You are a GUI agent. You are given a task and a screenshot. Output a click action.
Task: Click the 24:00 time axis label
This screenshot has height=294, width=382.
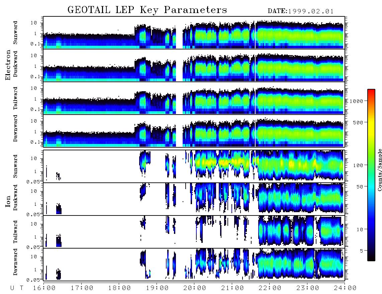pyautogui.click(x=345, y=288)
